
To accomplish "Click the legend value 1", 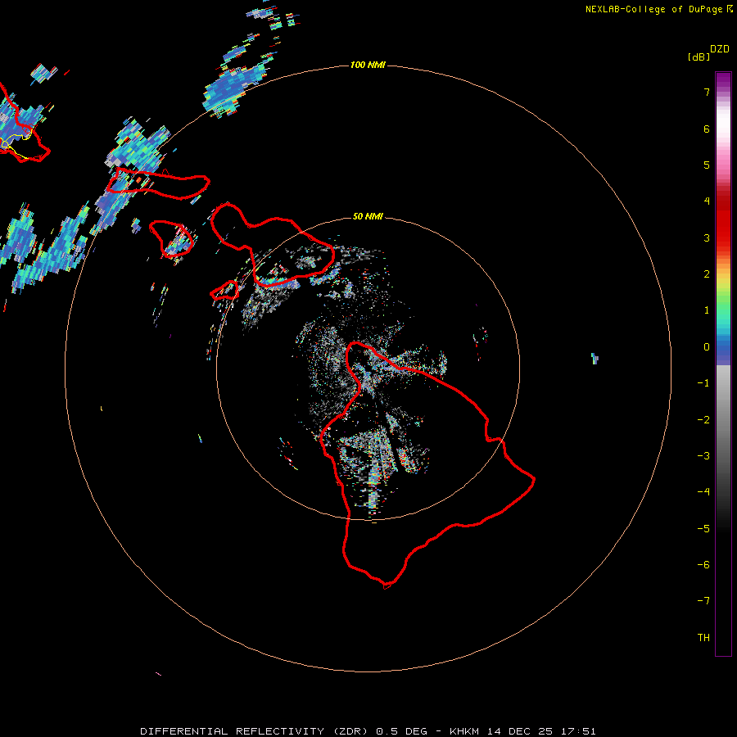I will pos(707,310).
